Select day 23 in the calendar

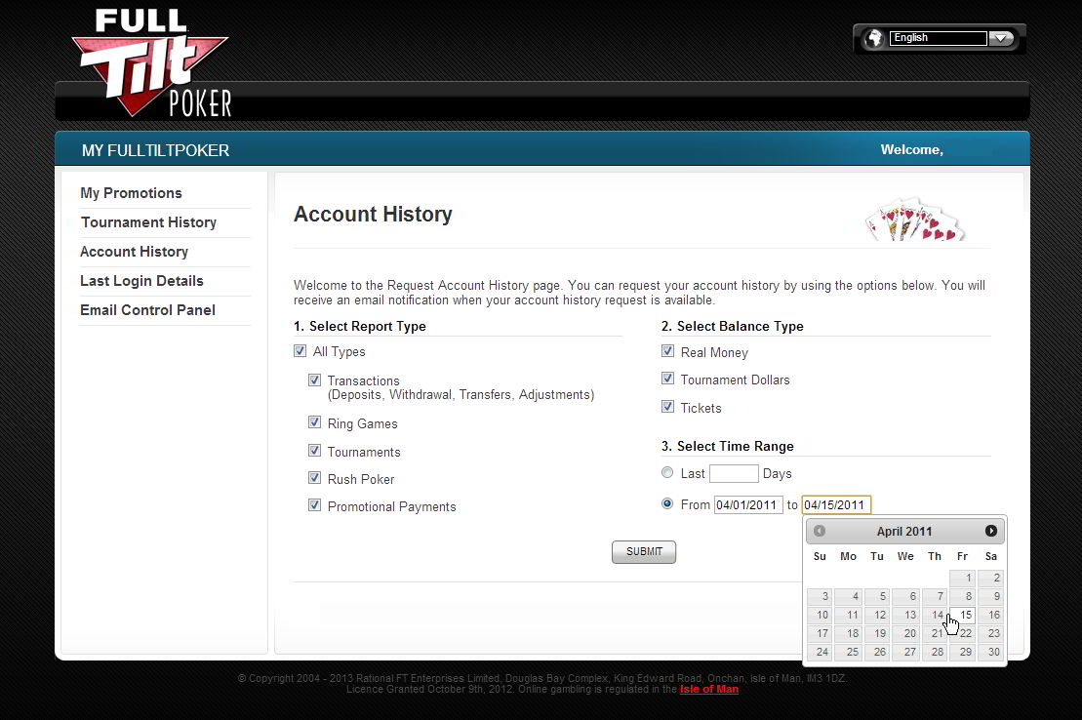991,634
